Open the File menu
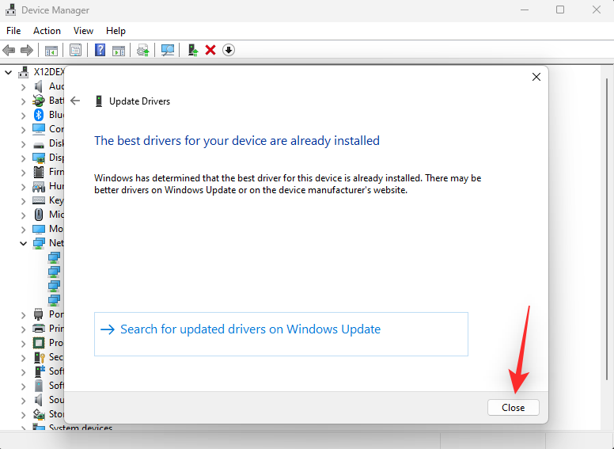 [x=13, y=30]
